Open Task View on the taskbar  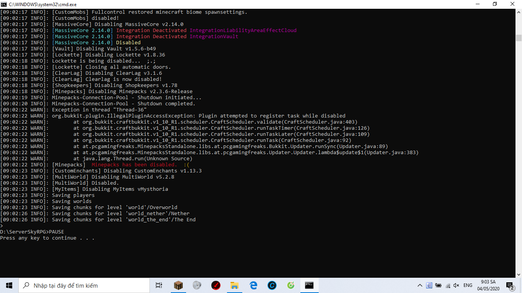pos(159,285)
